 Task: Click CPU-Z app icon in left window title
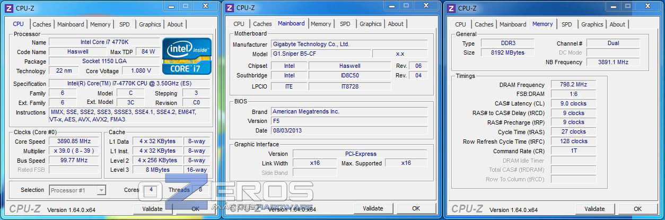pyautogui.click(x=7, y=7)
